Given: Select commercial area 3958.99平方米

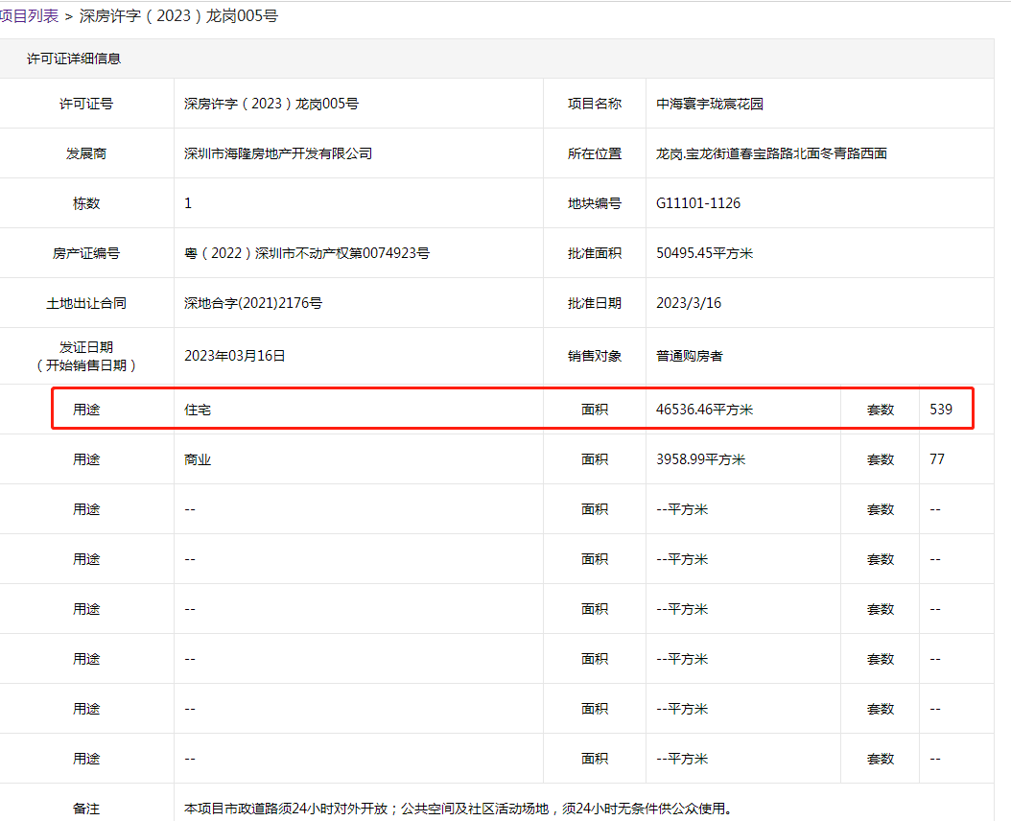Looking at the screenshot, I should (x=701, y=459).
